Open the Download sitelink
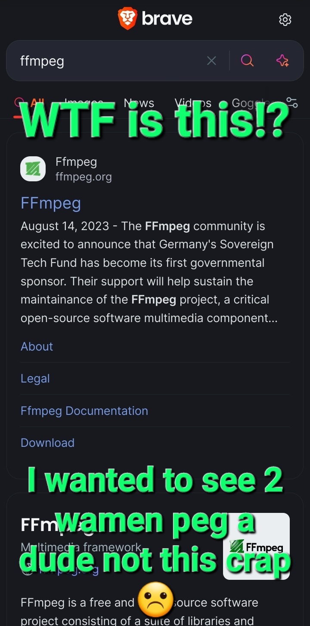The width and height of the screenshot is (310, 626). click(x=48, y=443)
